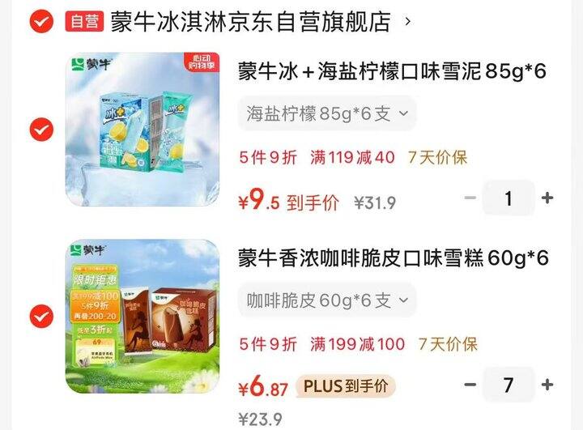Uncheck the store-level select-all checkbox

(41, 22)
